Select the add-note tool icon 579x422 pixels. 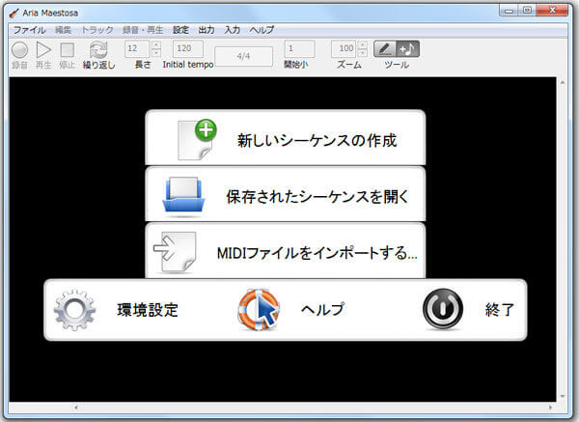pyautogui.click(x=407, y=48)
